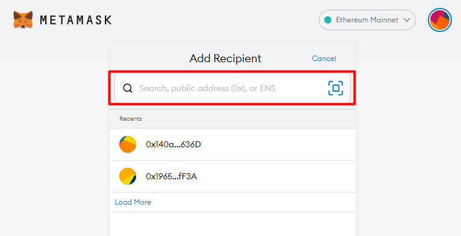
Task: Cancel adding a recipient
Action: pyautogui.click(x=324, y=59)
